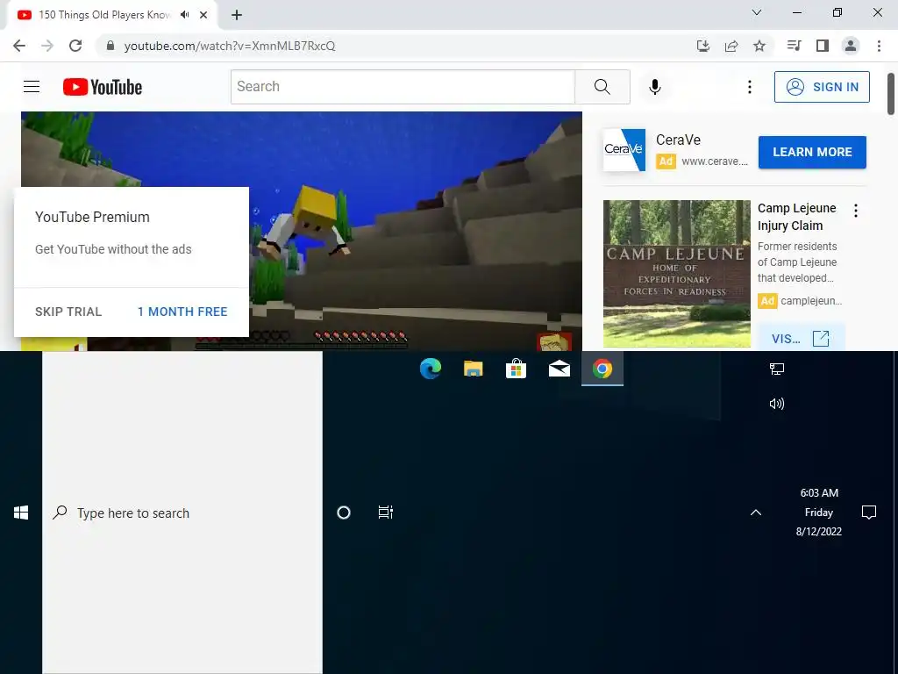Select the address bar URL
Viewport: 898px width, 674px height.
tap(230, 46)
